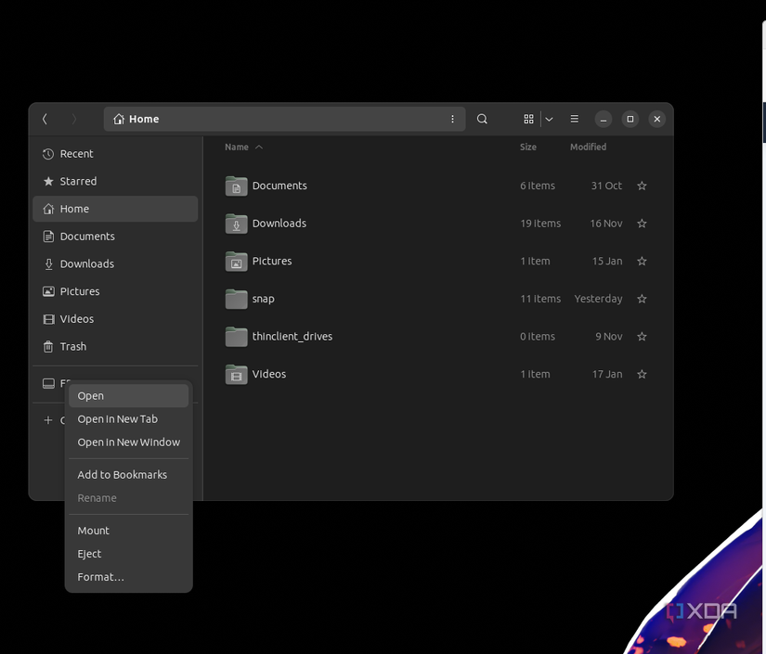Image resolution: width=766 pixels, height=654 pixels.
Task: Open the Downloads folder in the file list
Action: tap(277, 224)
